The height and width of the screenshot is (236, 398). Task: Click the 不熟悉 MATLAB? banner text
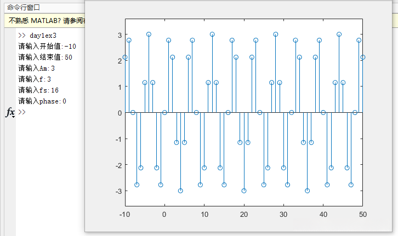click(47, 20)
